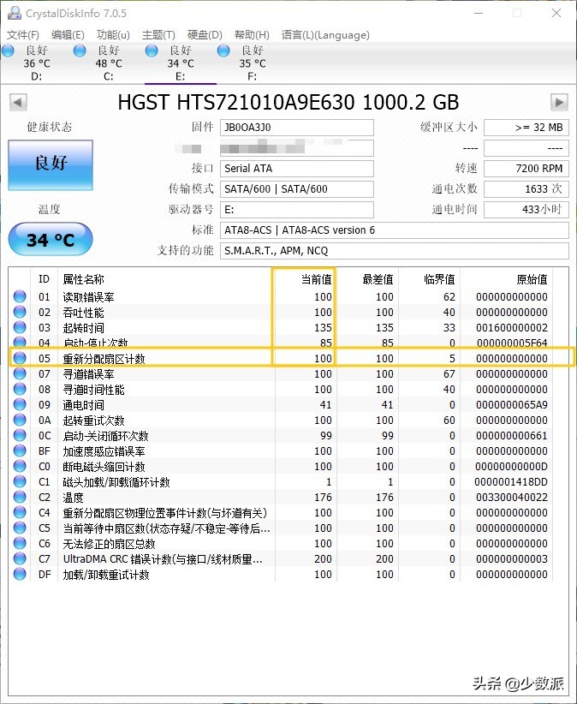Click the 原始值 column header
The width and height of the screenshot is (577, 704).
coord(532,279)
